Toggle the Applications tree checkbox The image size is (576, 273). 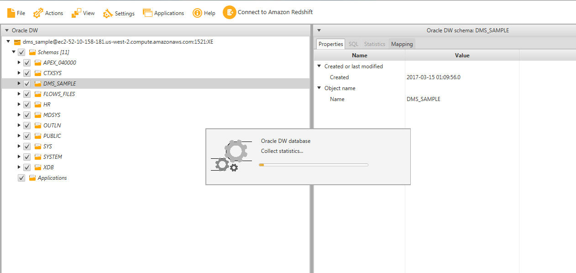[x=21, y=178]
